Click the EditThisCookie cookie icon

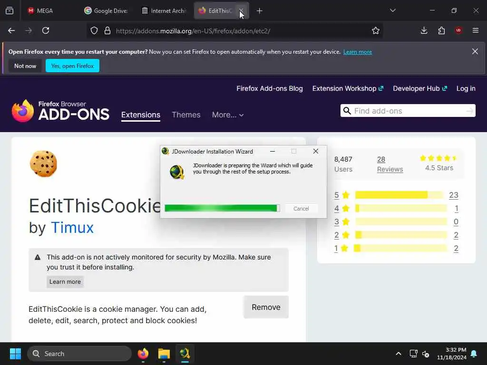click(43, 164)
